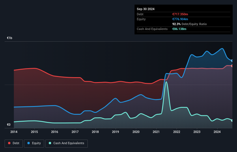Toggle the Debt series legend button
237x152 pixels.
click(14, 143)
